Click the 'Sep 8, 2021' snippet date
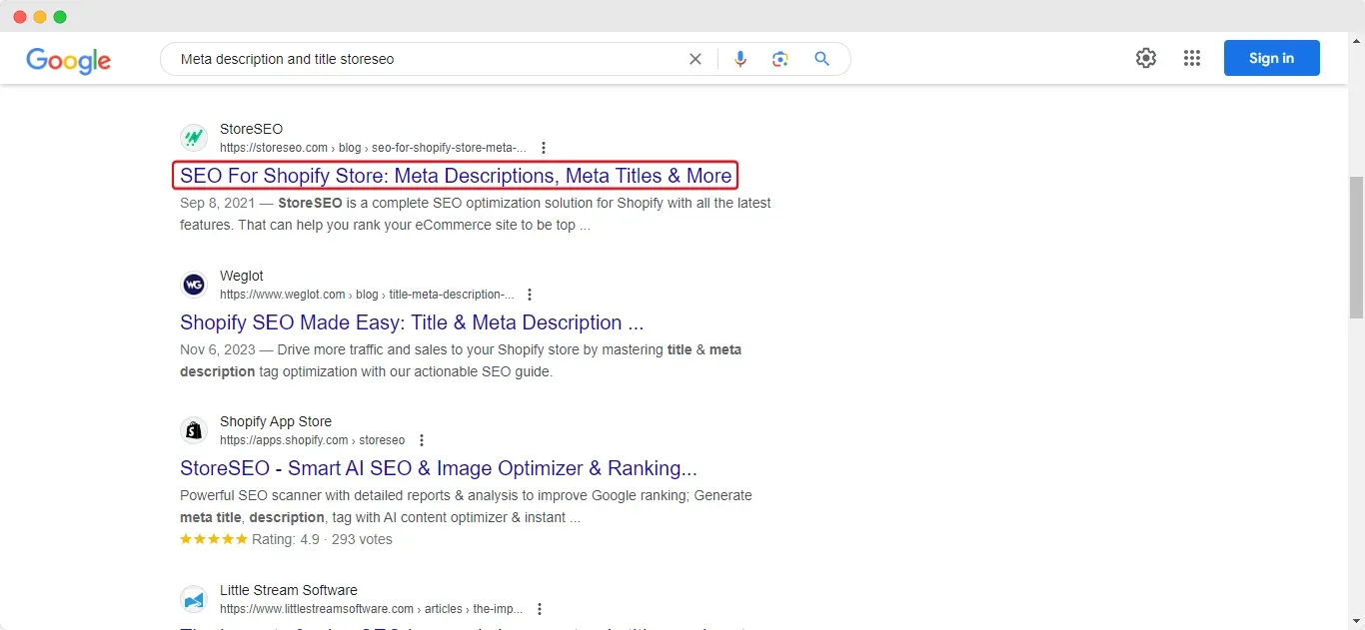This screenshot has height=630, width=1365. [217, 203]
